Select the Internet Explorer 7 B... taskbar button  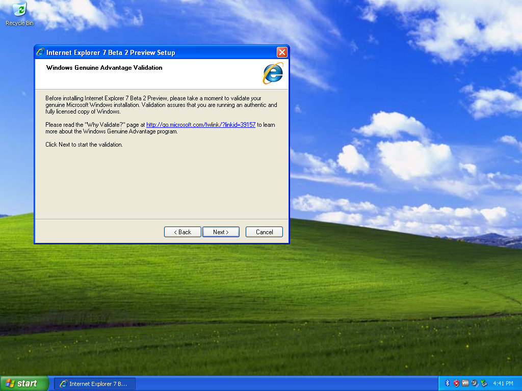click(95, 384)
